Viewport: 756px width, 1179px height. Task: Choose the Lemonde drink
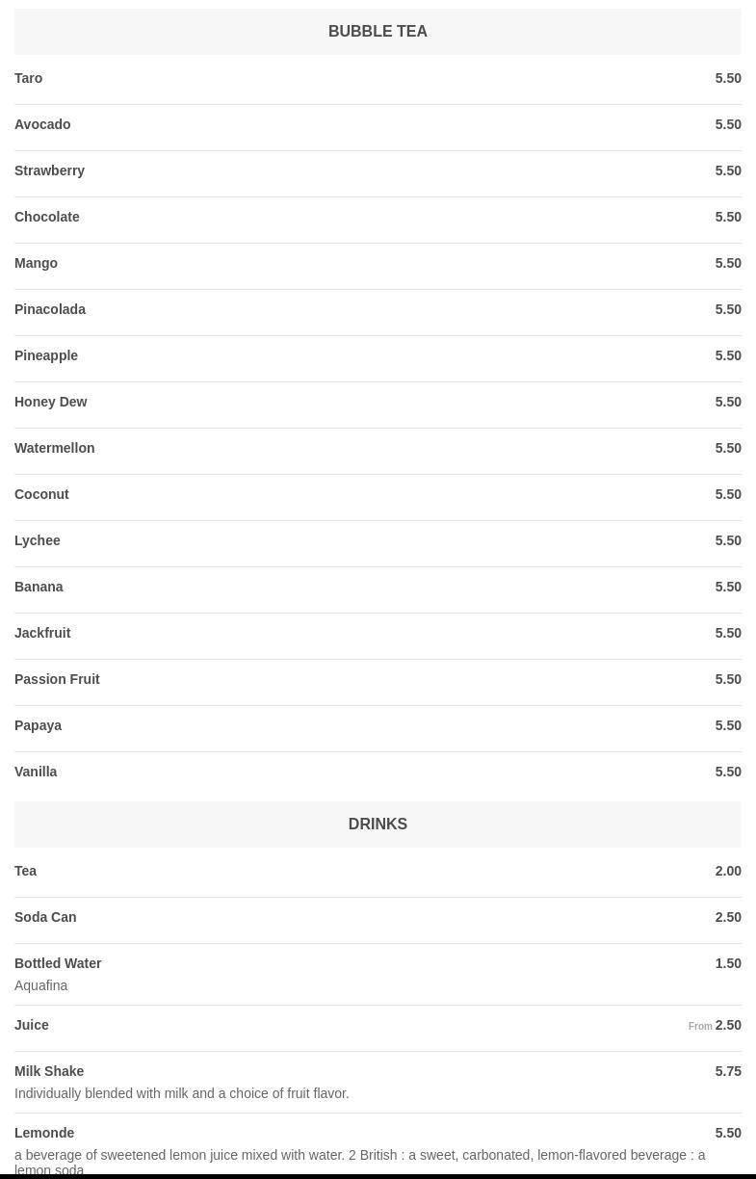point(378,1146)
